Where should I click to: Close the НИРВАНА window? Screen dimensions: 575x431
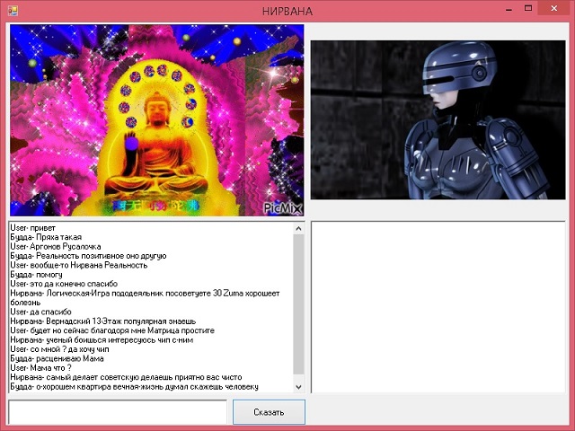point(554,8)
